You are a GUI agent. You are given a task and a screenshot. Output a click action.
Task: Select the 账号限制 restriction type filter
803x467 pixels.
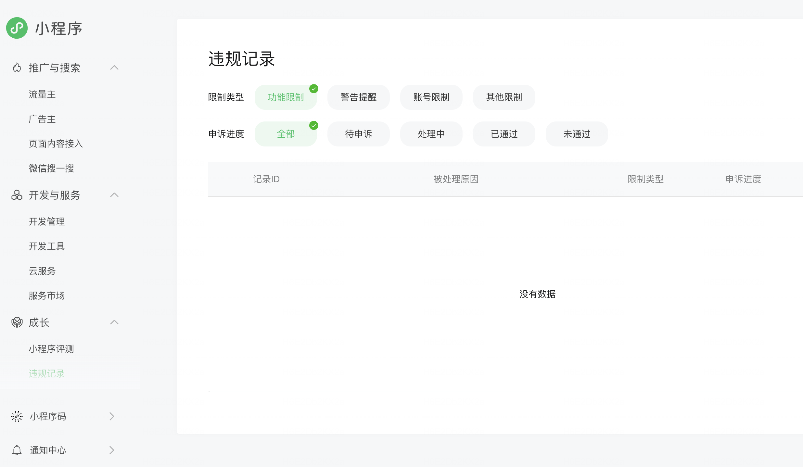431,97
